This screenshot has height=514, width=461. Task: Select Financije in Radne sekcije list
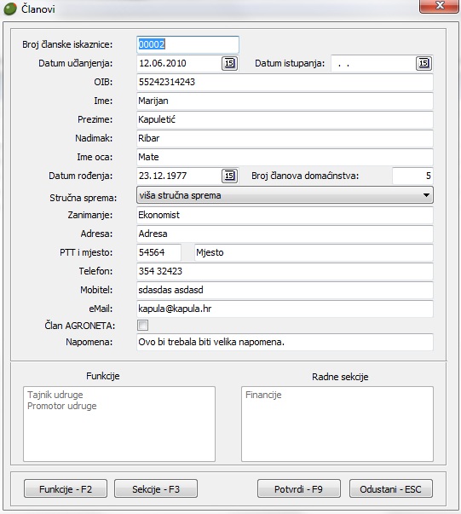coord(263,395)
